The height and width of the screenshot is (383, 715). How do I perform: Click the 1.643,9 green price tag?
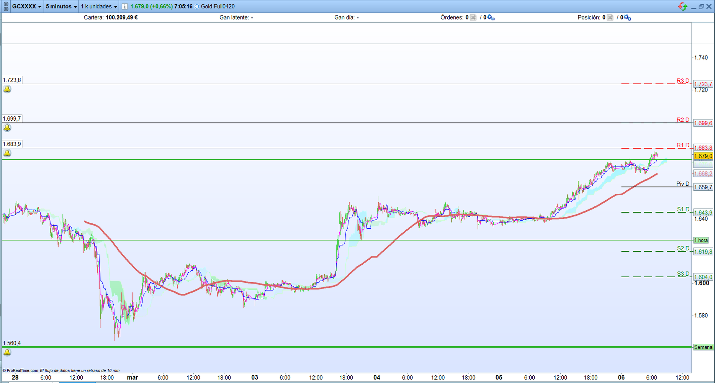703,213
